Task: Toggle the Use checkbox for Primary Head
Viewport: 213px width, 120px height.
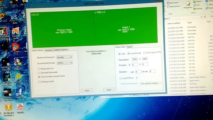Action: [119, 54]
